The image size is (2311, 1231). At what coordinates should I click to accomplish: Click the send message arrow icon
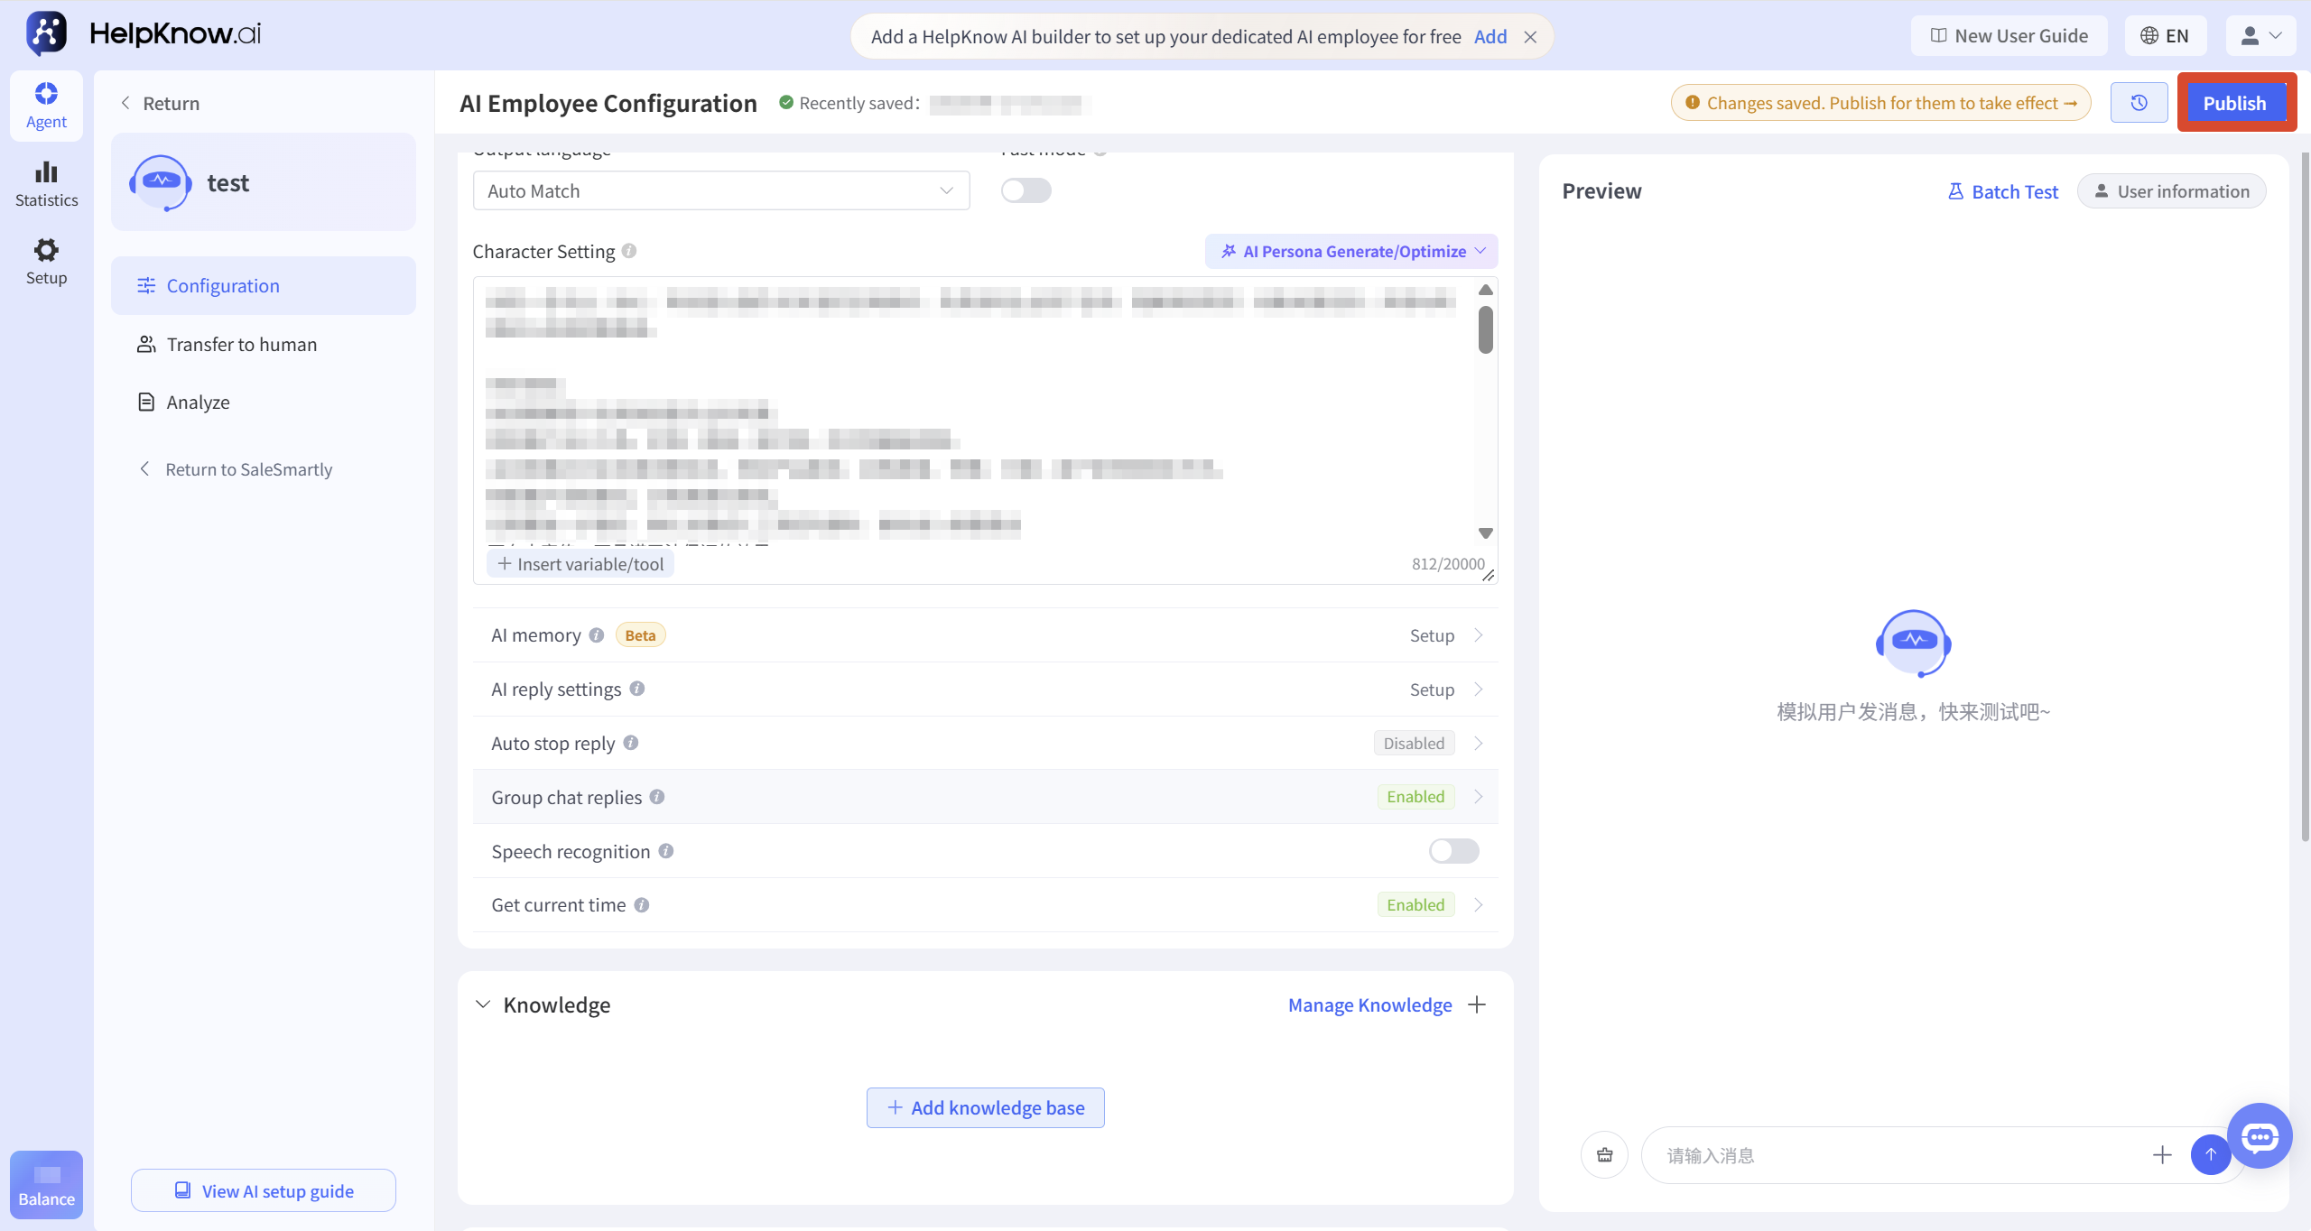click(2211, 1154)
